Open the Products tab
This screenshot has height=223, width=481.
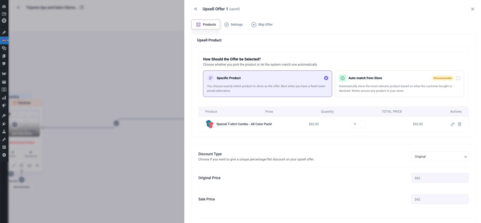coord(206,25)
